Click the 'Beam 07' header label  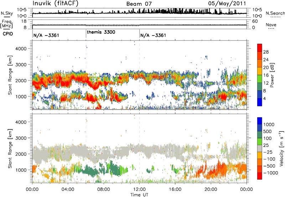click(139, 4)
